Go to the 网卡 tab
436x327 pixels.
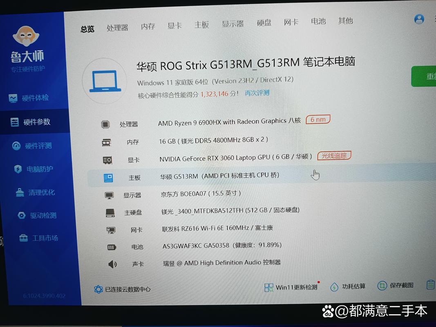click(x=291, y=22)
